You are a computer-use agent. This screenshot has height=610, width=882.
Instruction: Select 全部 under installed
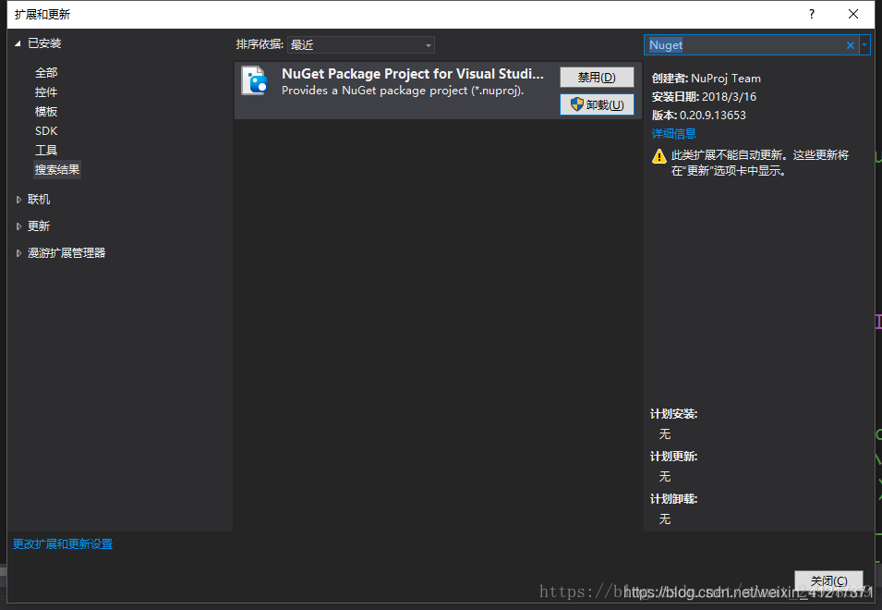46,73
